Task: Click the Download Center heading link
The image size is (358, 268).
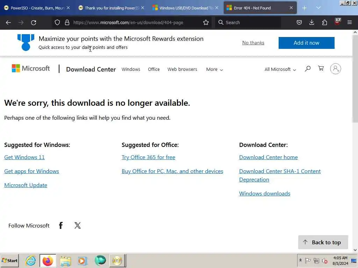Action: tap(91, 69)
